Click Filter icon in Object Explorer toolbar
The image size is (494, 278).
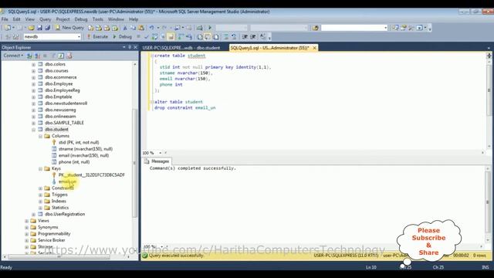(x=53, y=56)
